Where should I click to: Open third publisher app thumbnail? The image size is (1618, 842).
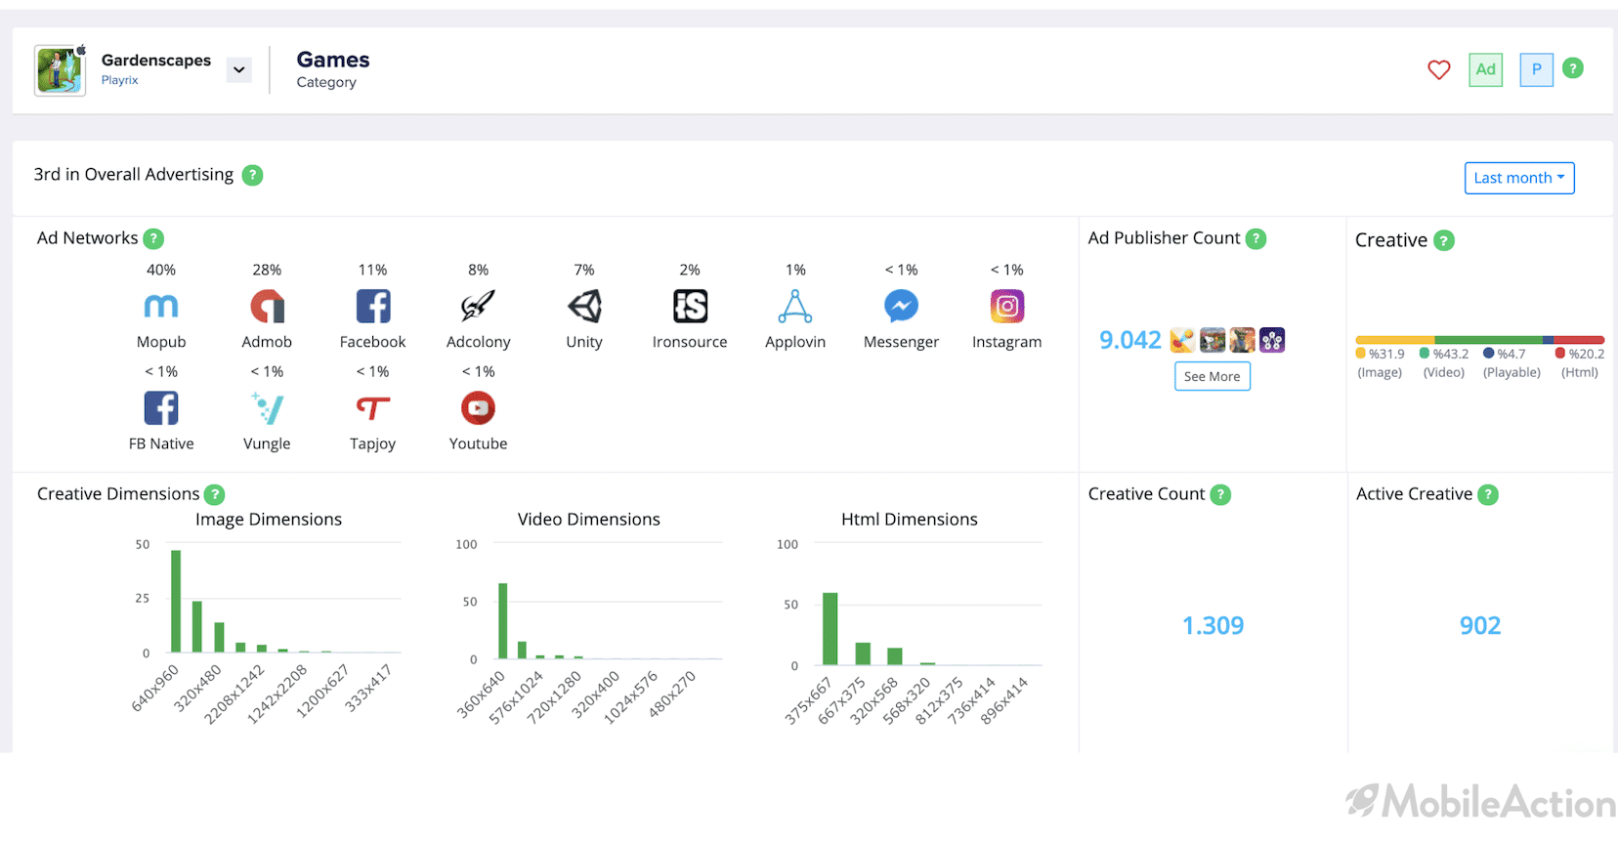click(1242, 340)
